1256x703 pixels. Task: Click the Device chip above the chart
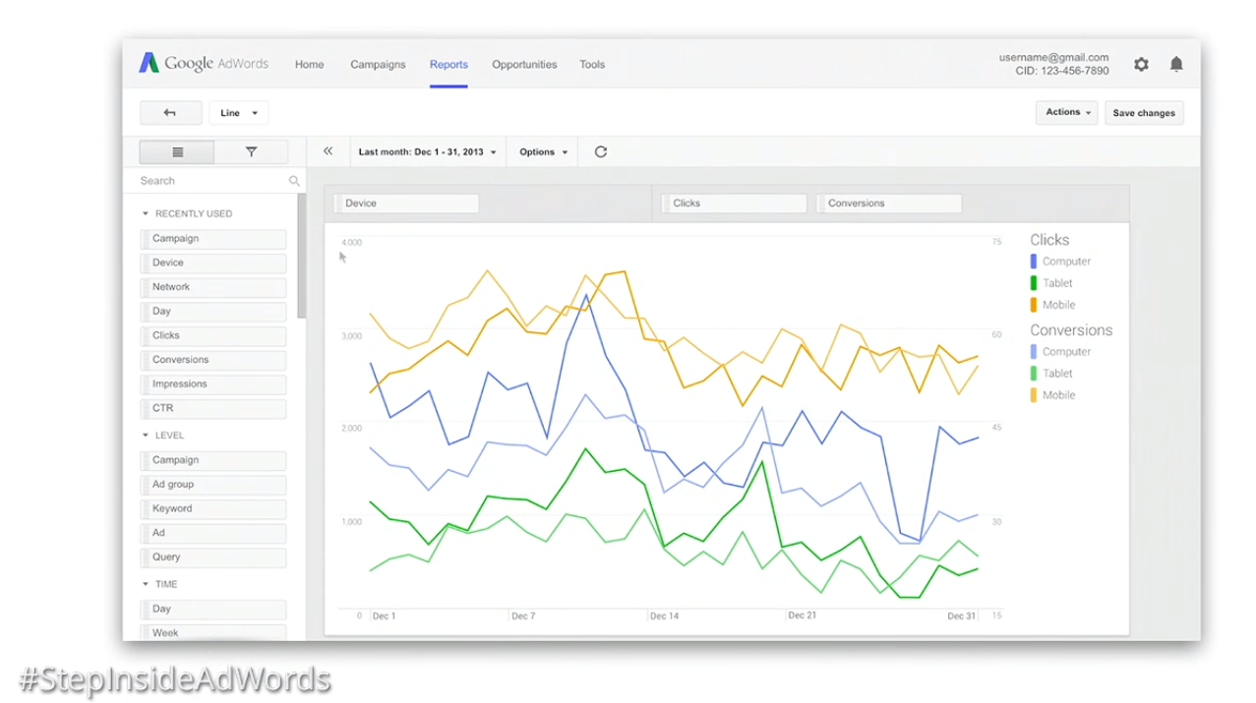406,204
